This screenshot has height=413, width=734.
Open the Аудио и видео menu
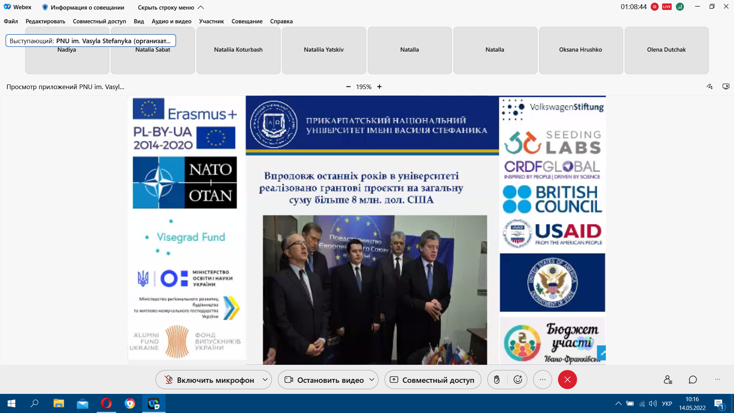pyautogui.click(x=171, y=21)
